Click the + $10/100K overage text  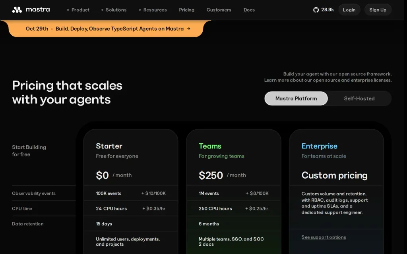153,193
